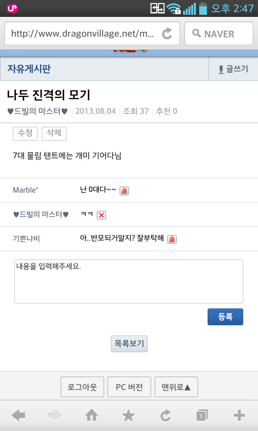Go to browser home icon
The width and height of the screenshot is (258, 431).
tap(92, 416)
